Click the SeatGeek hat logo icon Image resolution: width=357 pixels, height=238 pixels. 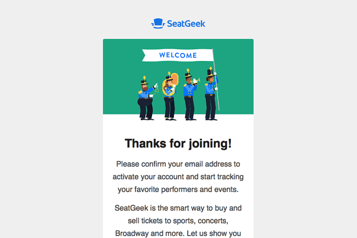point(158,23)
